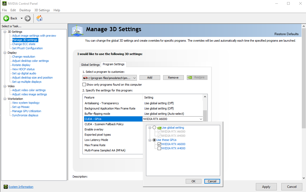Image resolution: width=306 pixels, height=192 pixels.
Task: Check NVIDIA RTX A4000 under Use these GPUs
Action: pos(159,149)
